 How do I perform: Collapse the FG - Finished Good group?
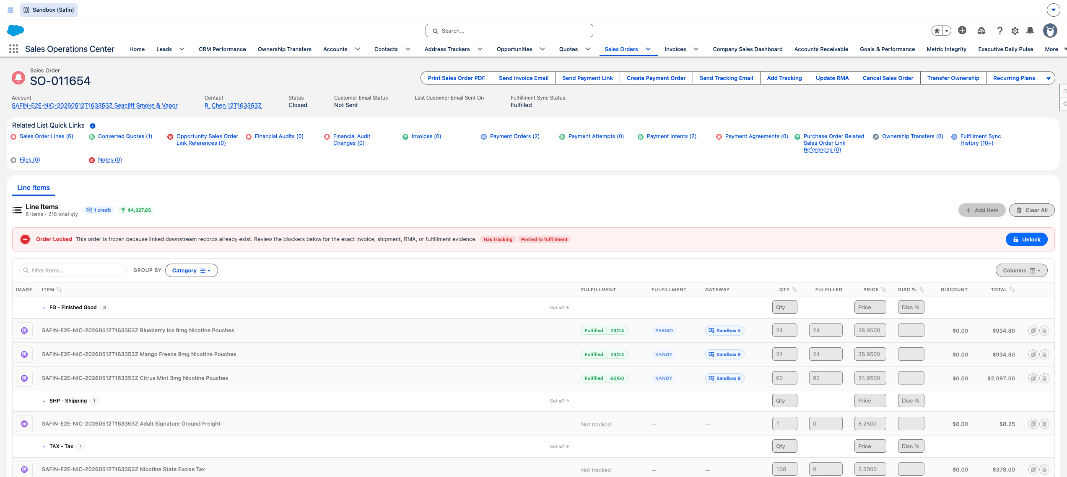[44, 308]
